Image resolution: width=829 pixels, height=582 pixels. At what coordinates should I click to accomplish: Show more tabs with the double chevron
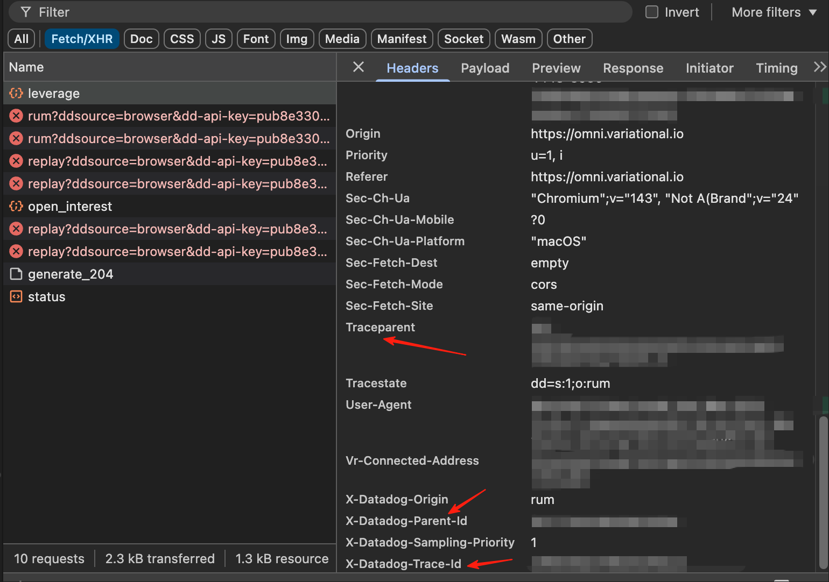coord(819,67)
